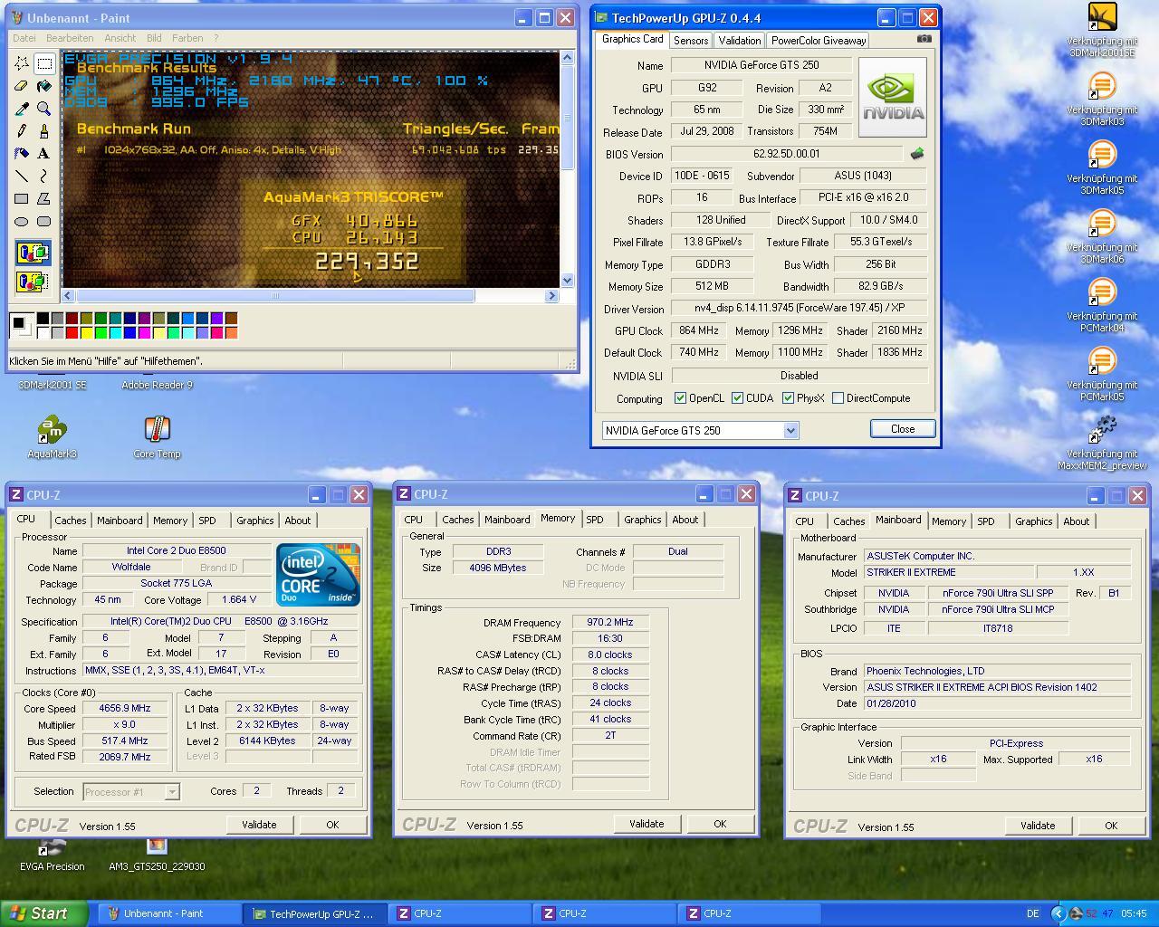Click OK in the Memory CPU-Z window
1159x927 pixels.
pos(720,824)
